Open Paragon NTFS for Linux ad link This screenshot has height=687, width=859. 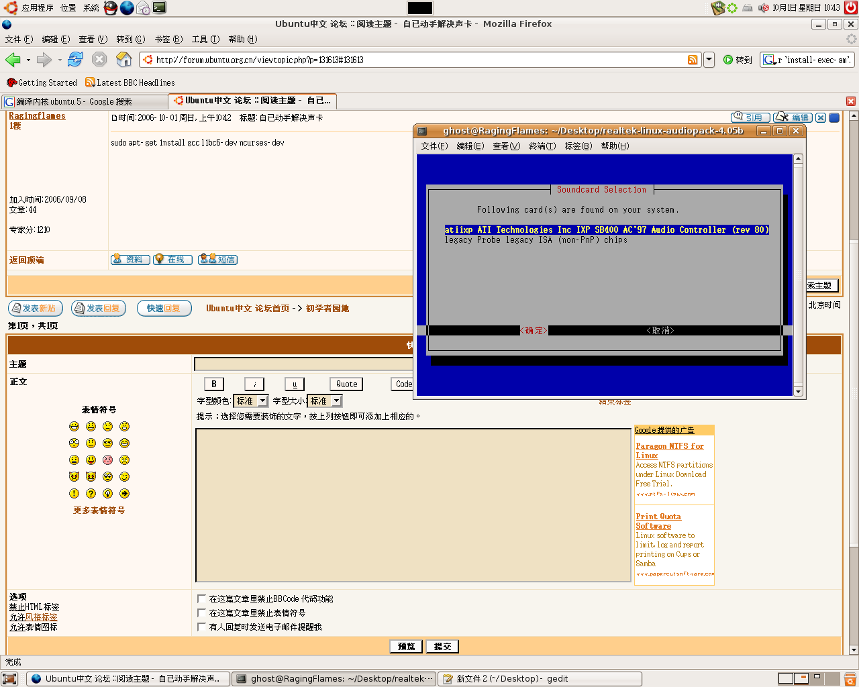(x=670, y=451)
